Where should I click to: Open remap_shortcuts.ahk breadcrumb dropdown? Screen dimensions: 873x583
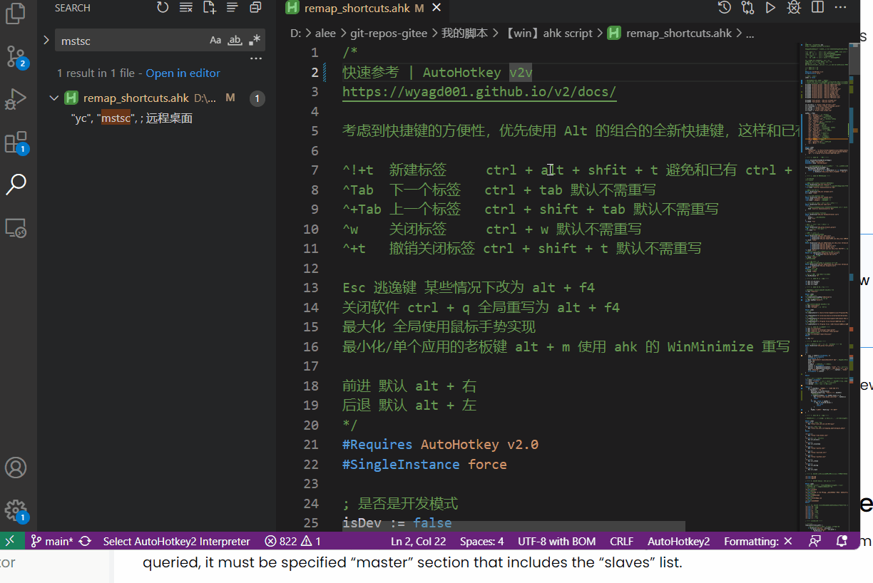tap(678, 33)
